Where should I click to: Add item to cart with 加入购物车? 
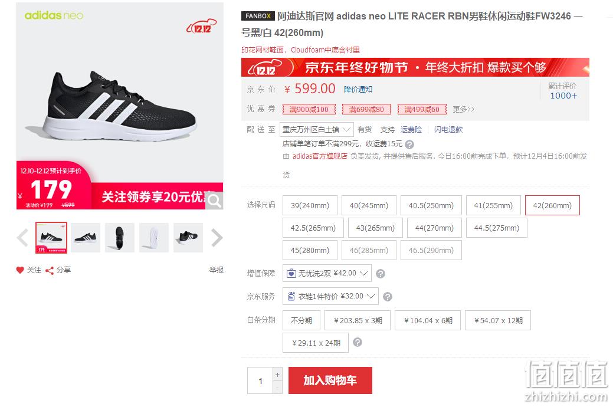point(330,380)
